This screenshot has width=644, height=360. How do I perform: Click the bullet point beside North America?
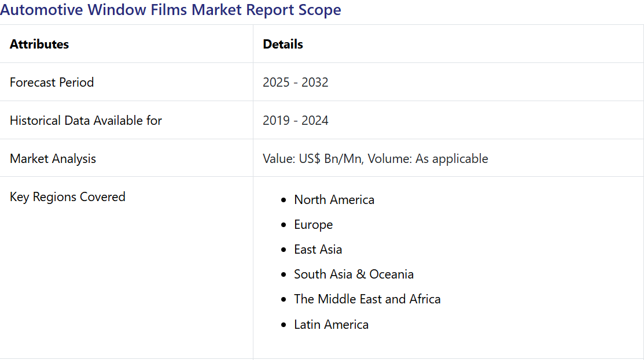point(283,200)
